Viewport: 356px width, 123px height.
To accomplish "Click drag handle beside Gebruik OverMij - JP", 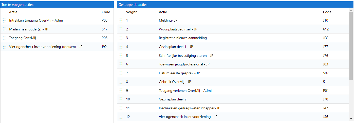I will 121,82.
